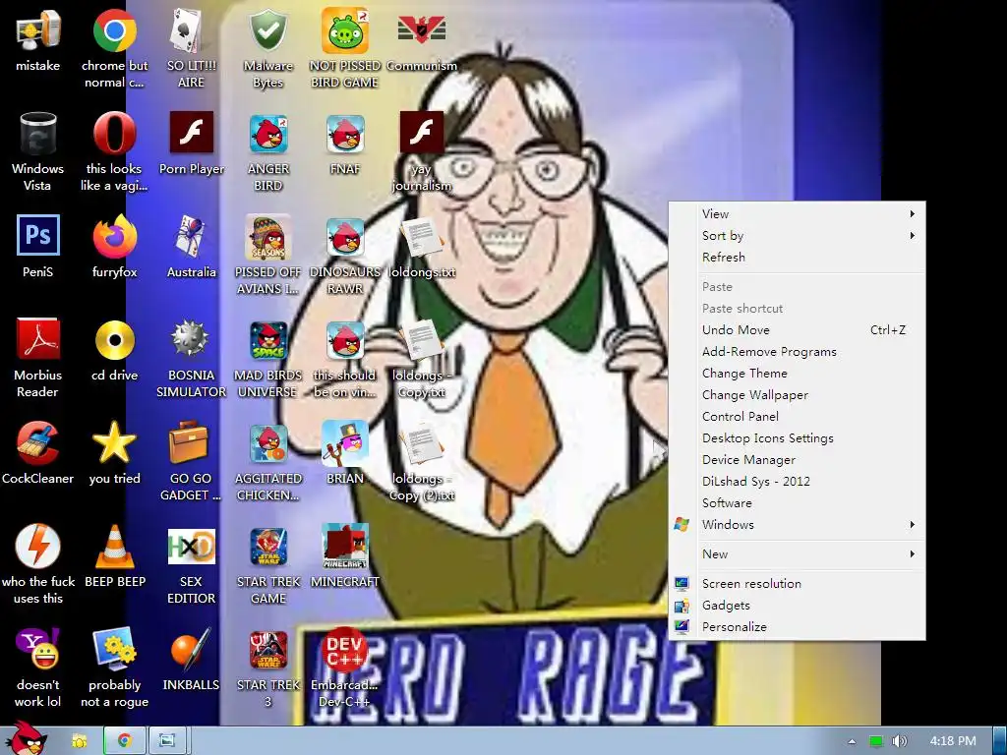The height and width of the screenshot is (755, 1007).
Task: Select Change Theme from context menu
Action: tap(797, 373)
